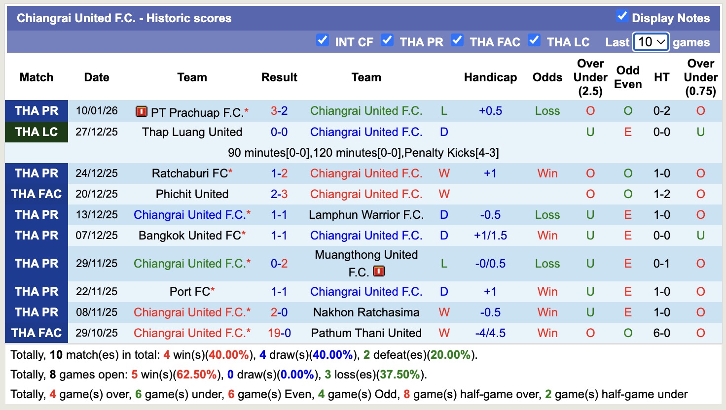Click the 3-2 result of the PT Prachuap match

coord(279,111)
